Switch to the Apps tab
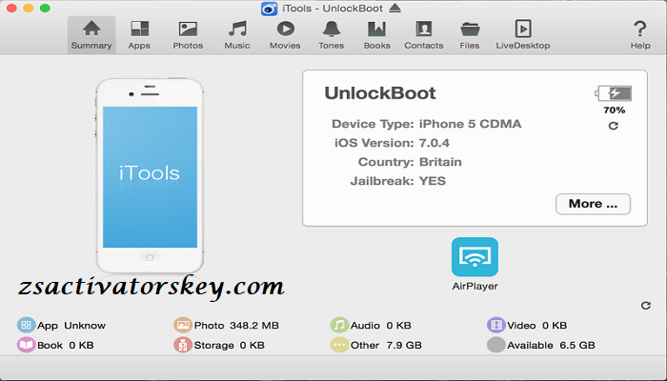 point(139,35)
